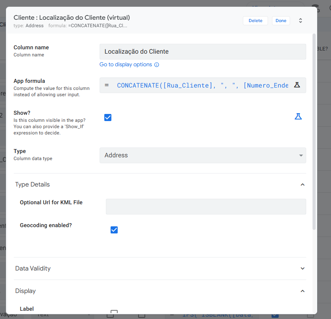Collapse the Display section

(302, 291)
